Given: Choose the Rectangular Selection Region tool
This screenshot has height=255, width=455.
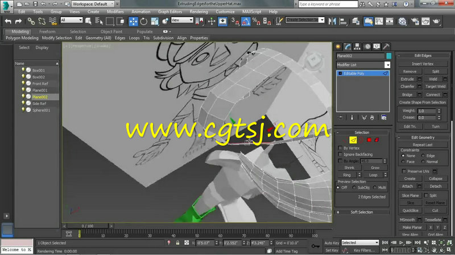Looking at the screenshot, I should click(x=110, y=21).
